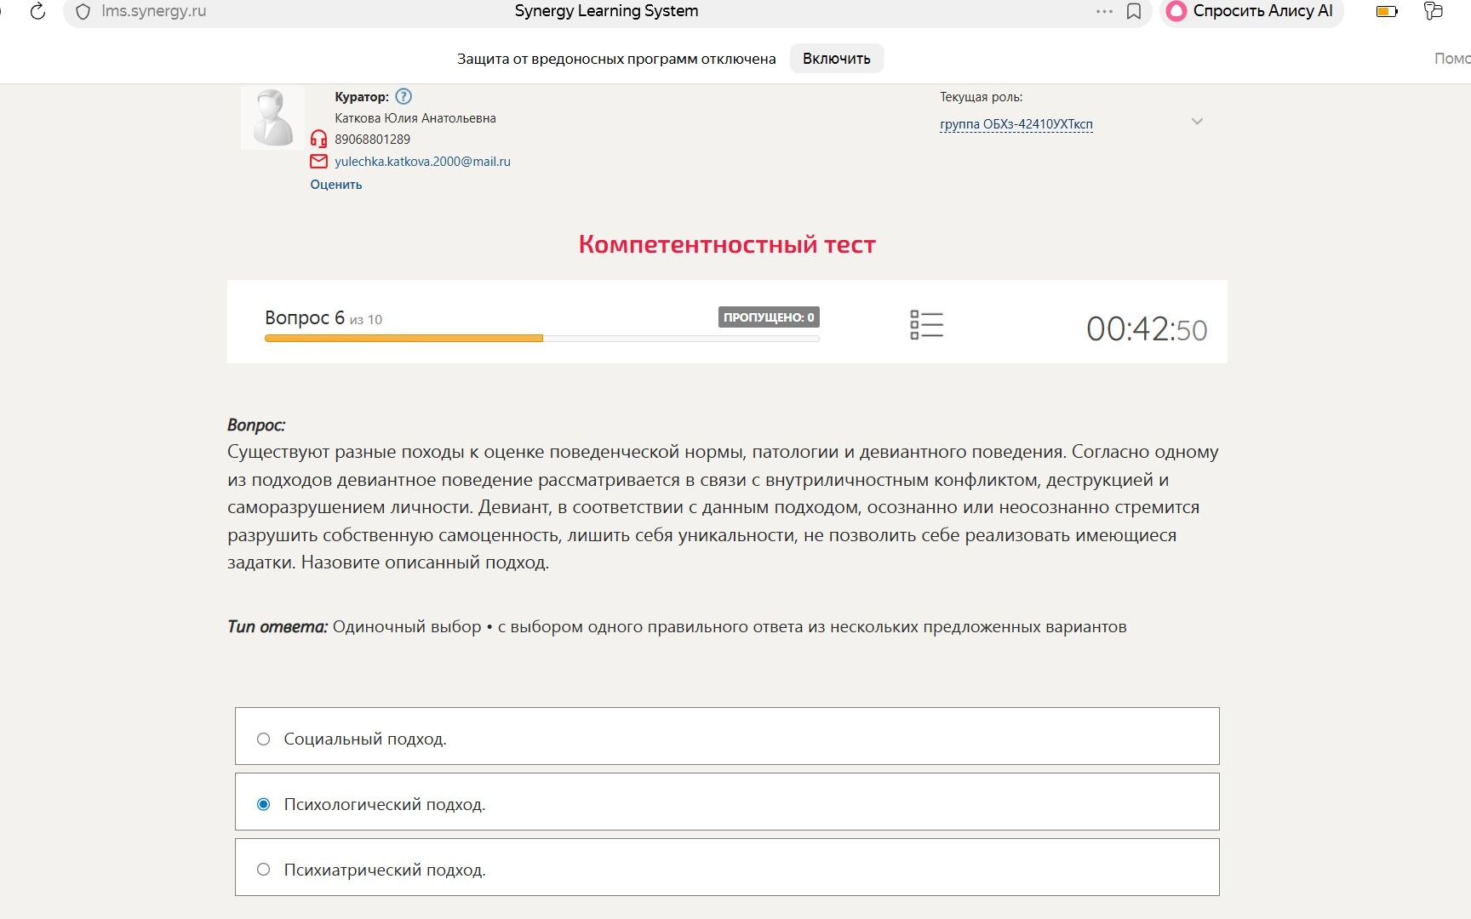1471x919 pixels.
Task: Open the question list icon
Action: pos(926,324)
